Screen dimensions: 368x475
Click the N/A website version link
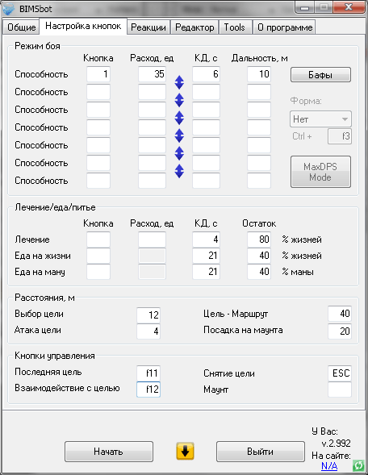329,465
